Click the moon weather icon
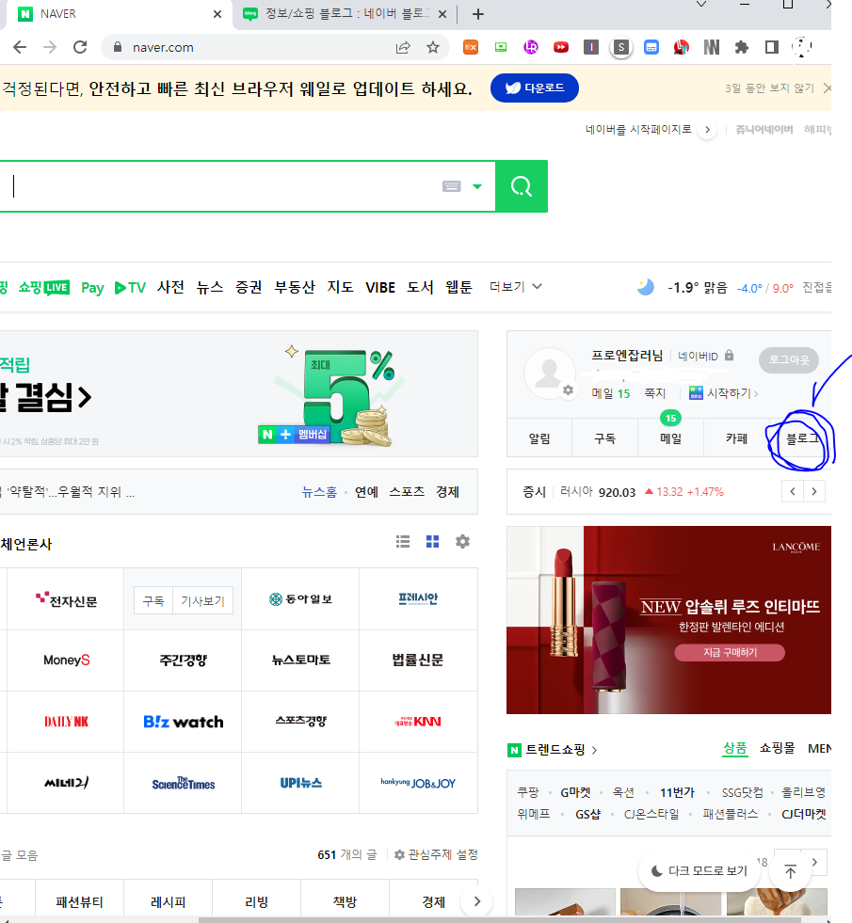Viewport: 852px width, 923px height. [x=646, y=287]
